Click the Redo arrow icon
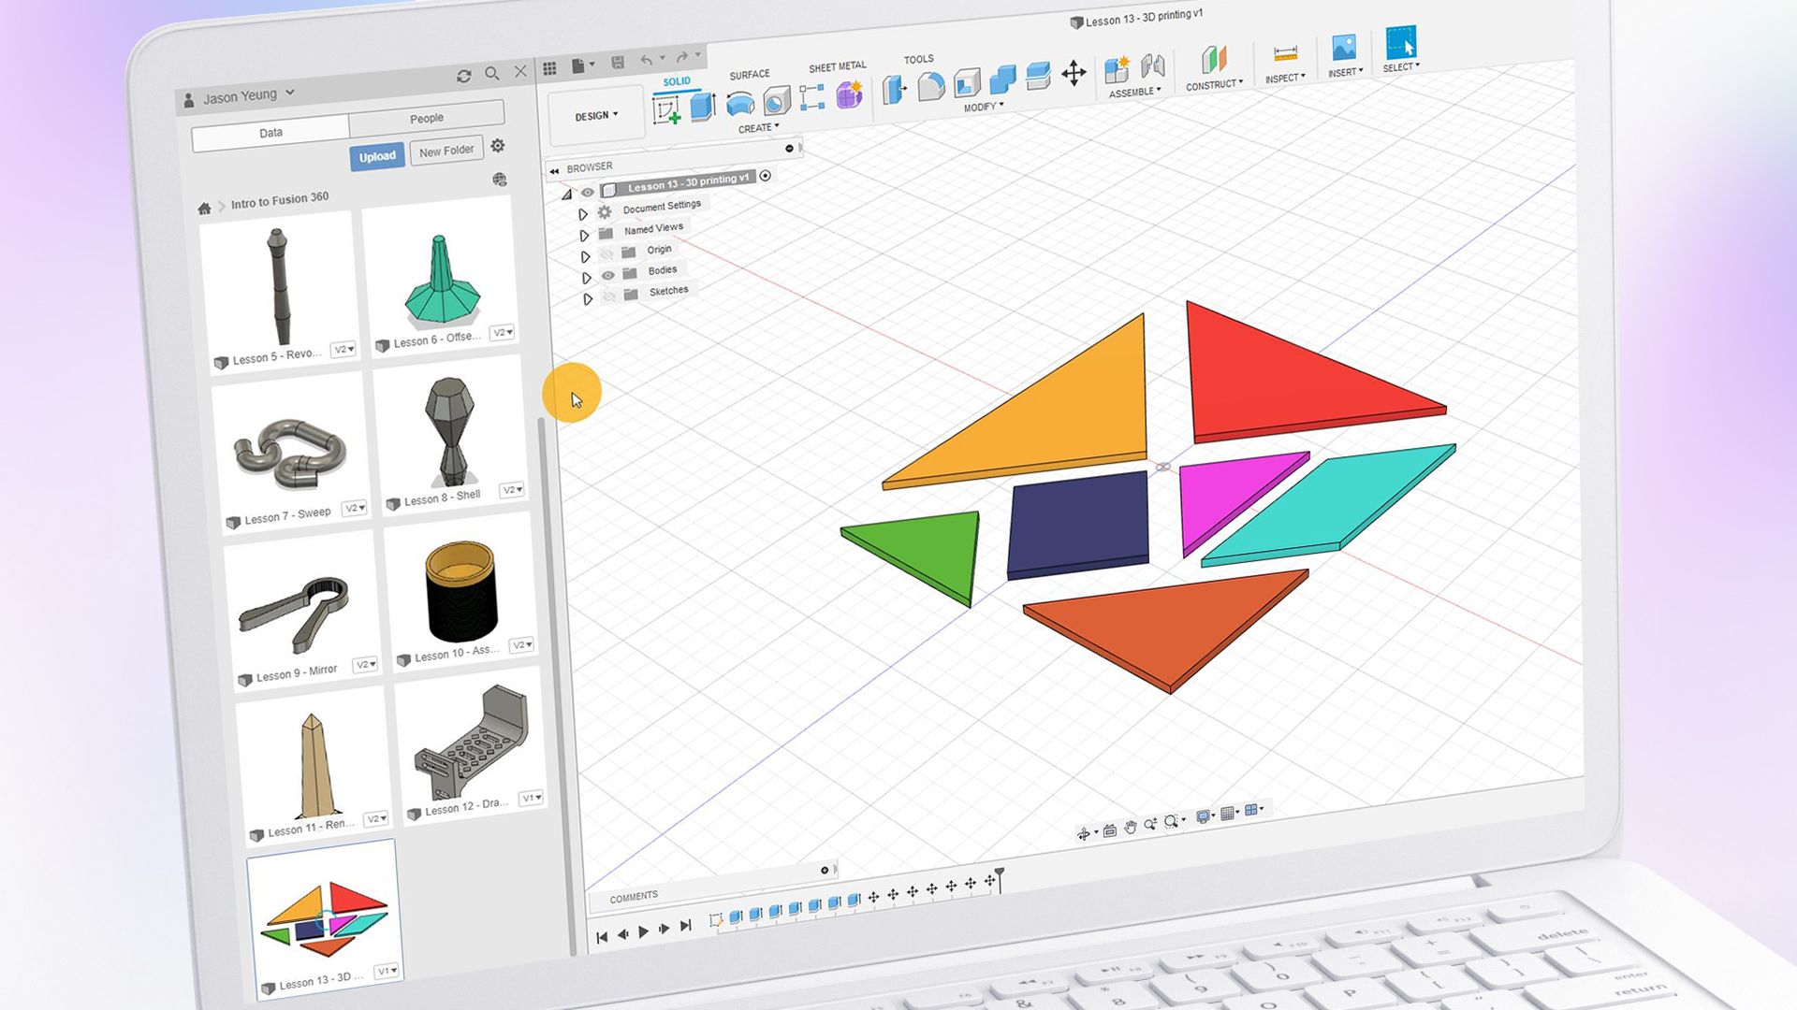This screenshot has height=1010, width=1797. click(x=682, y=57)
